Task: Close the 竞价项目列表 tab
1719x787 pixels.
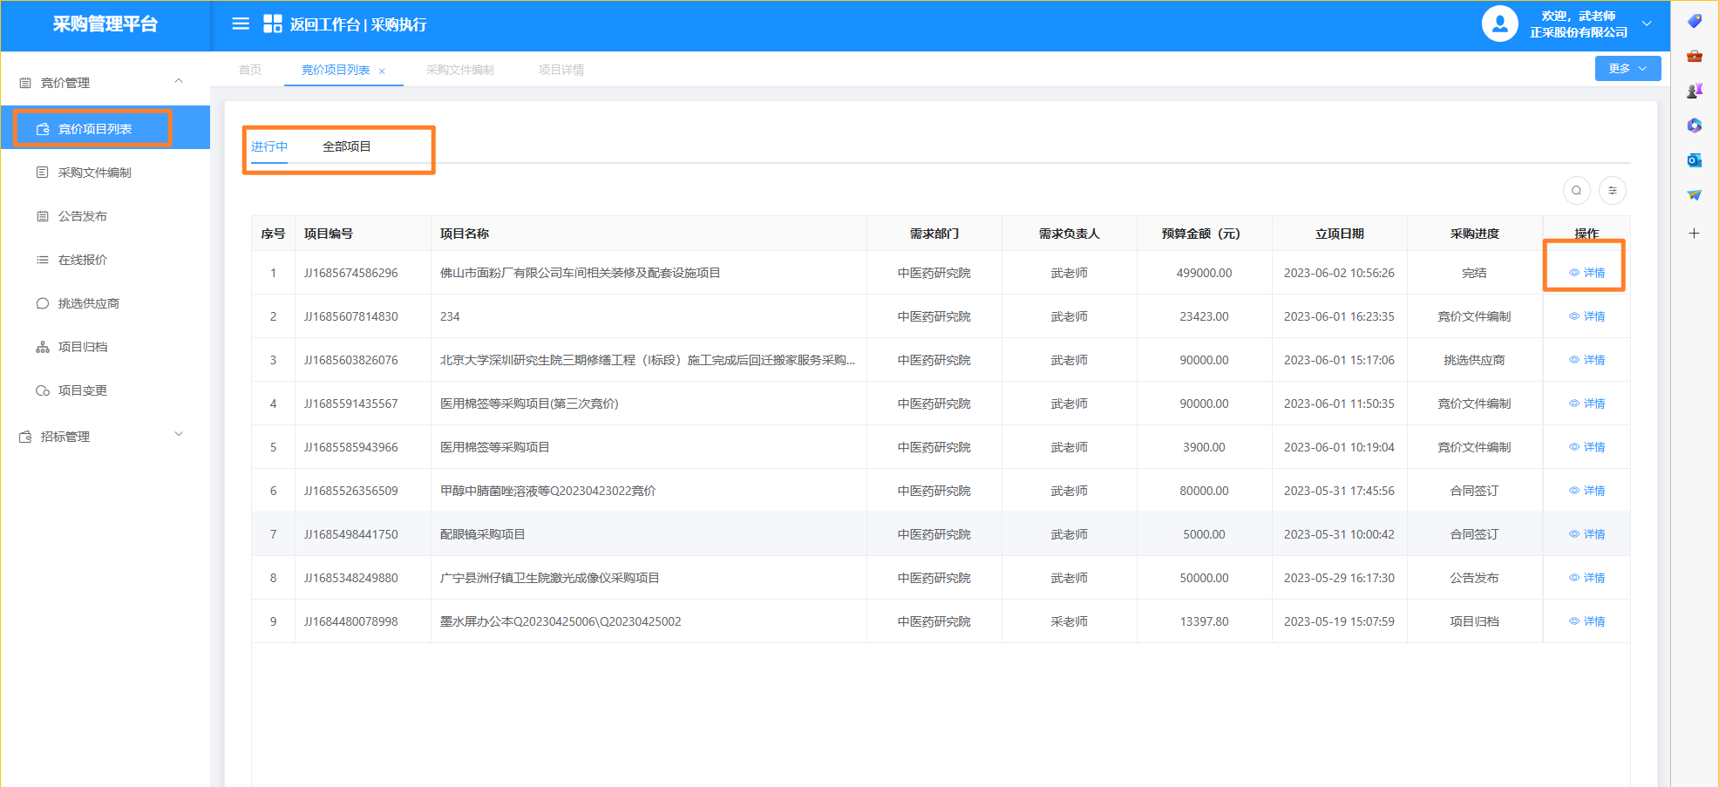Action: pos(382,71)
